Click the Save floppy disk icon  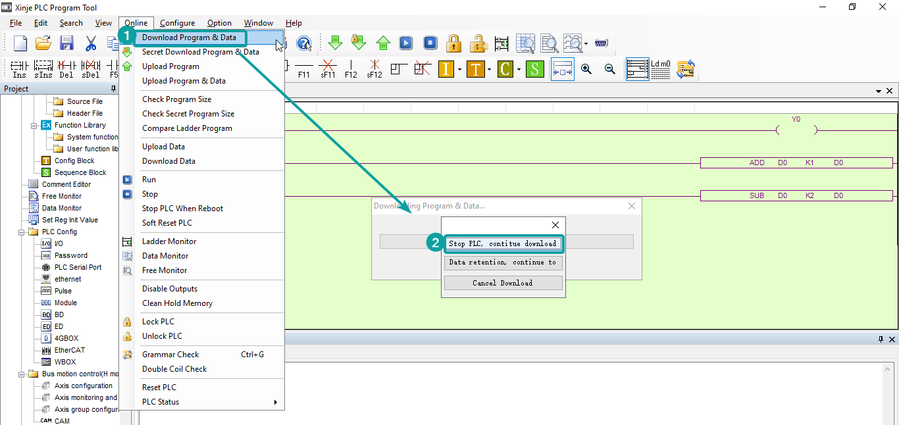(x=66, y=43)
